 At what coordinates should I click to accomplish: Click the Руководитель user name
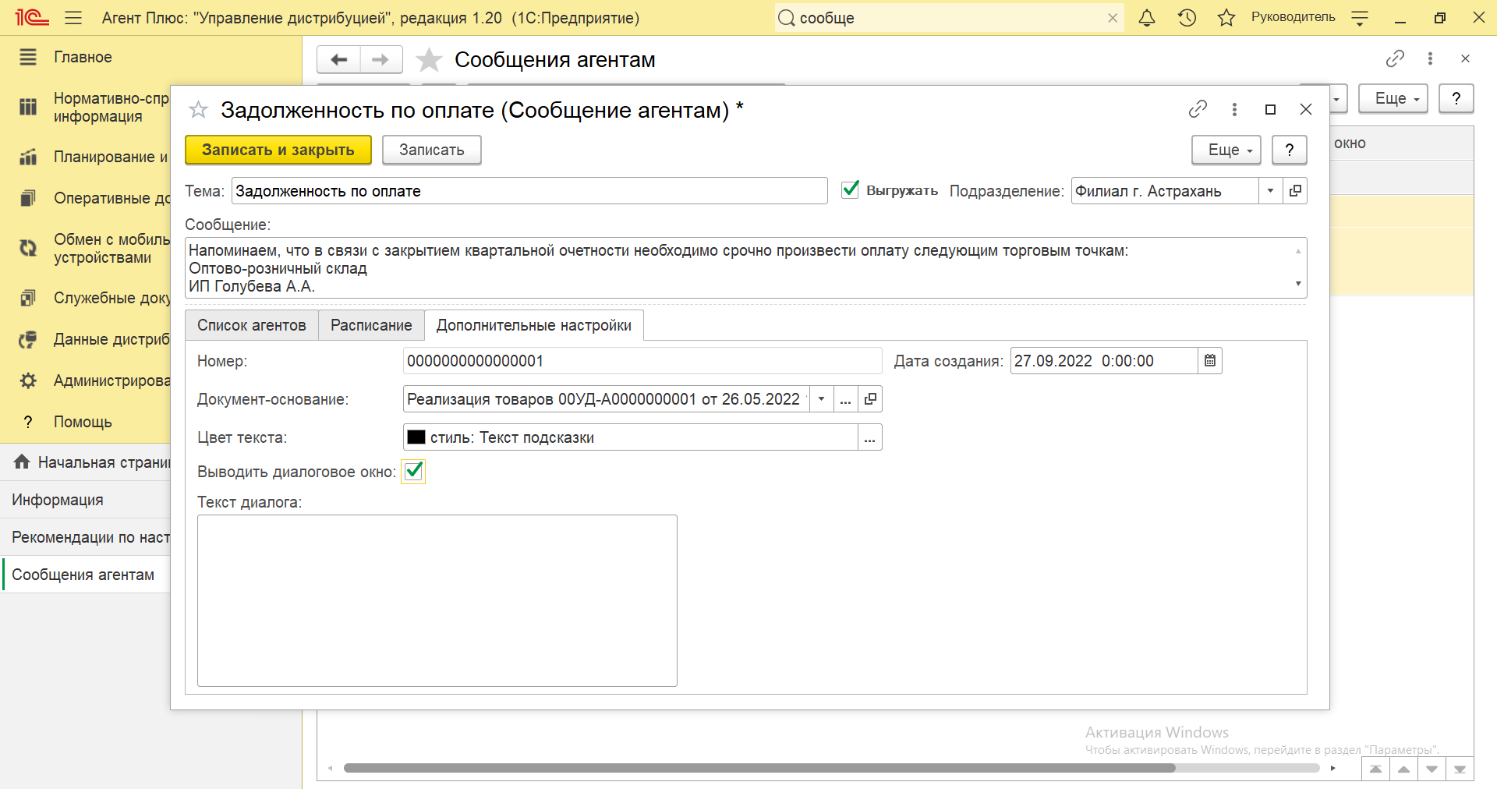pos(1293,17)
